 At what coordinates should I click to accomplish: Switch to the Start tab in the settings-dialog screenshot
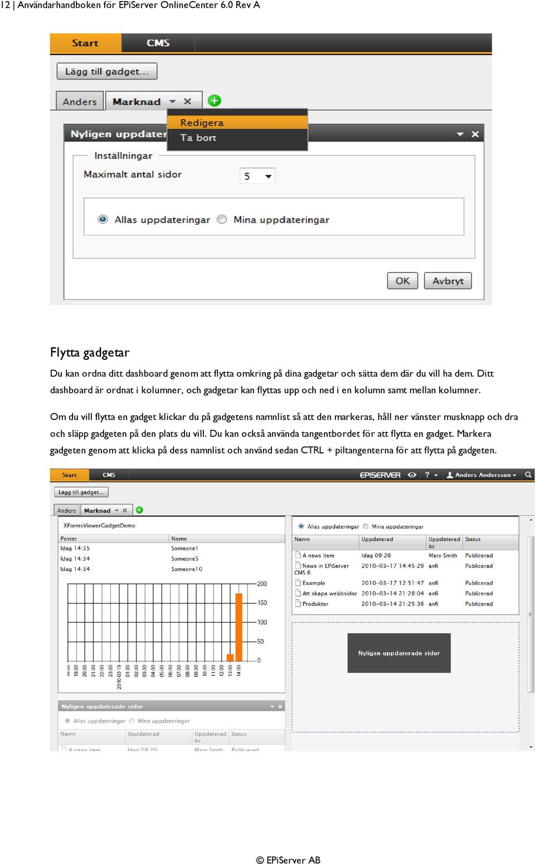coord(85,43)
